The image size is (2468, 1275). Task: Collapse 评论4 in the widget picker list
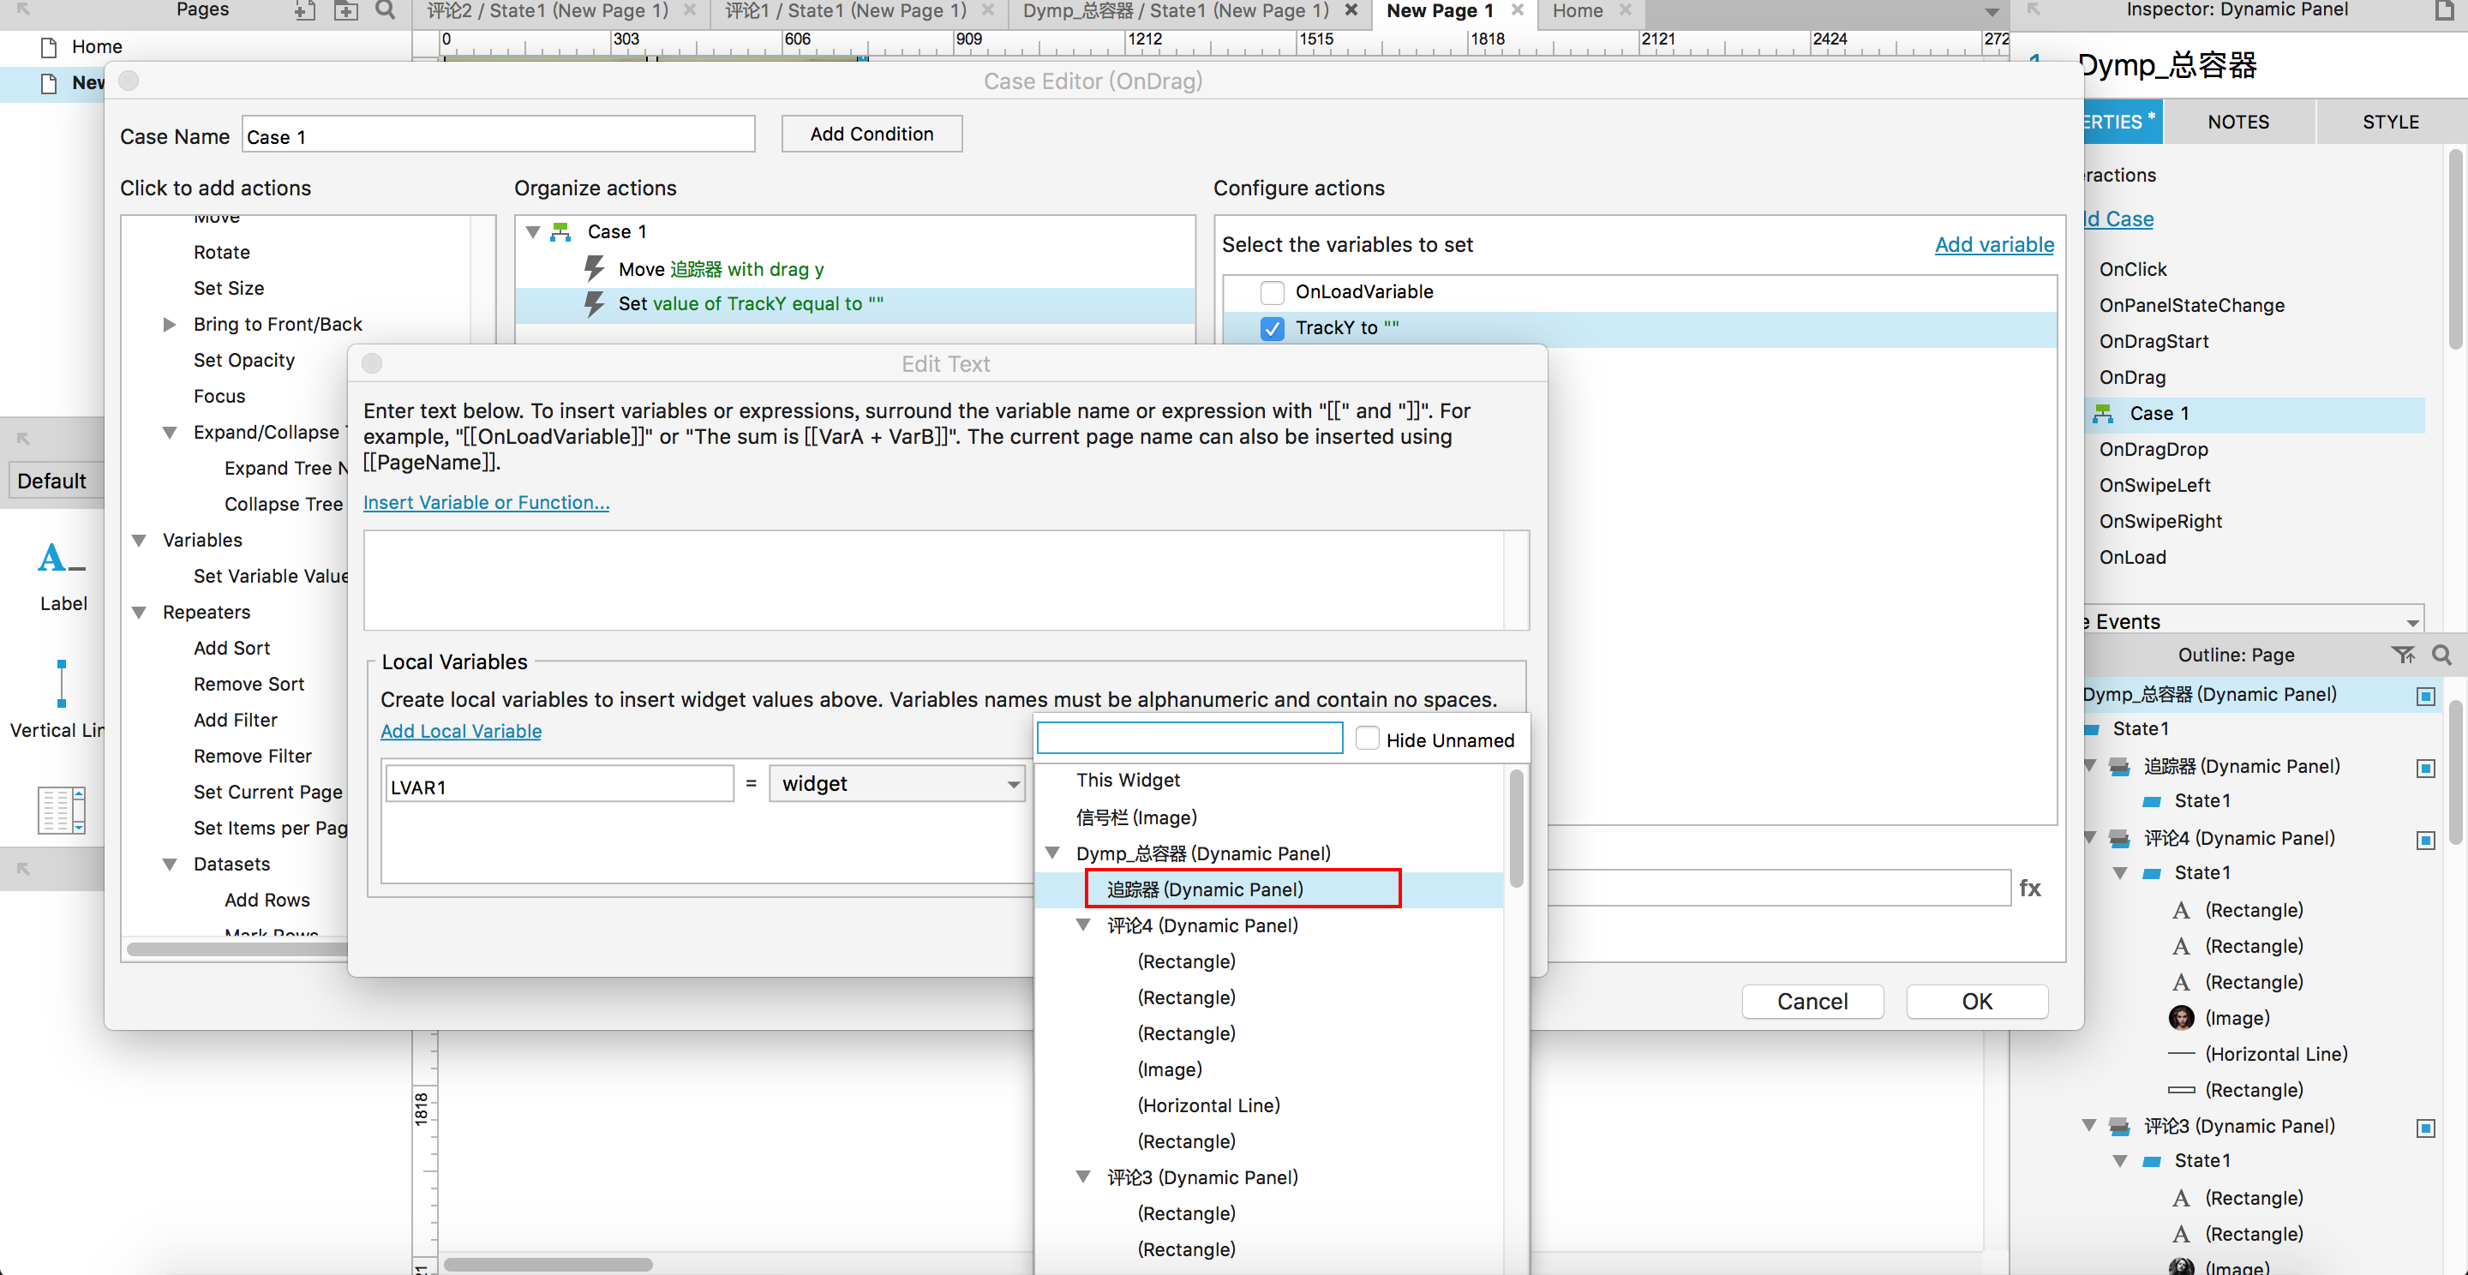1083,925
